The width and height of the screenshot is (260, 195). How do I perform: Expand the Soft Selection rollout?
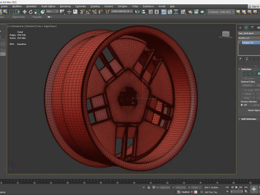[x=249, y=119]
